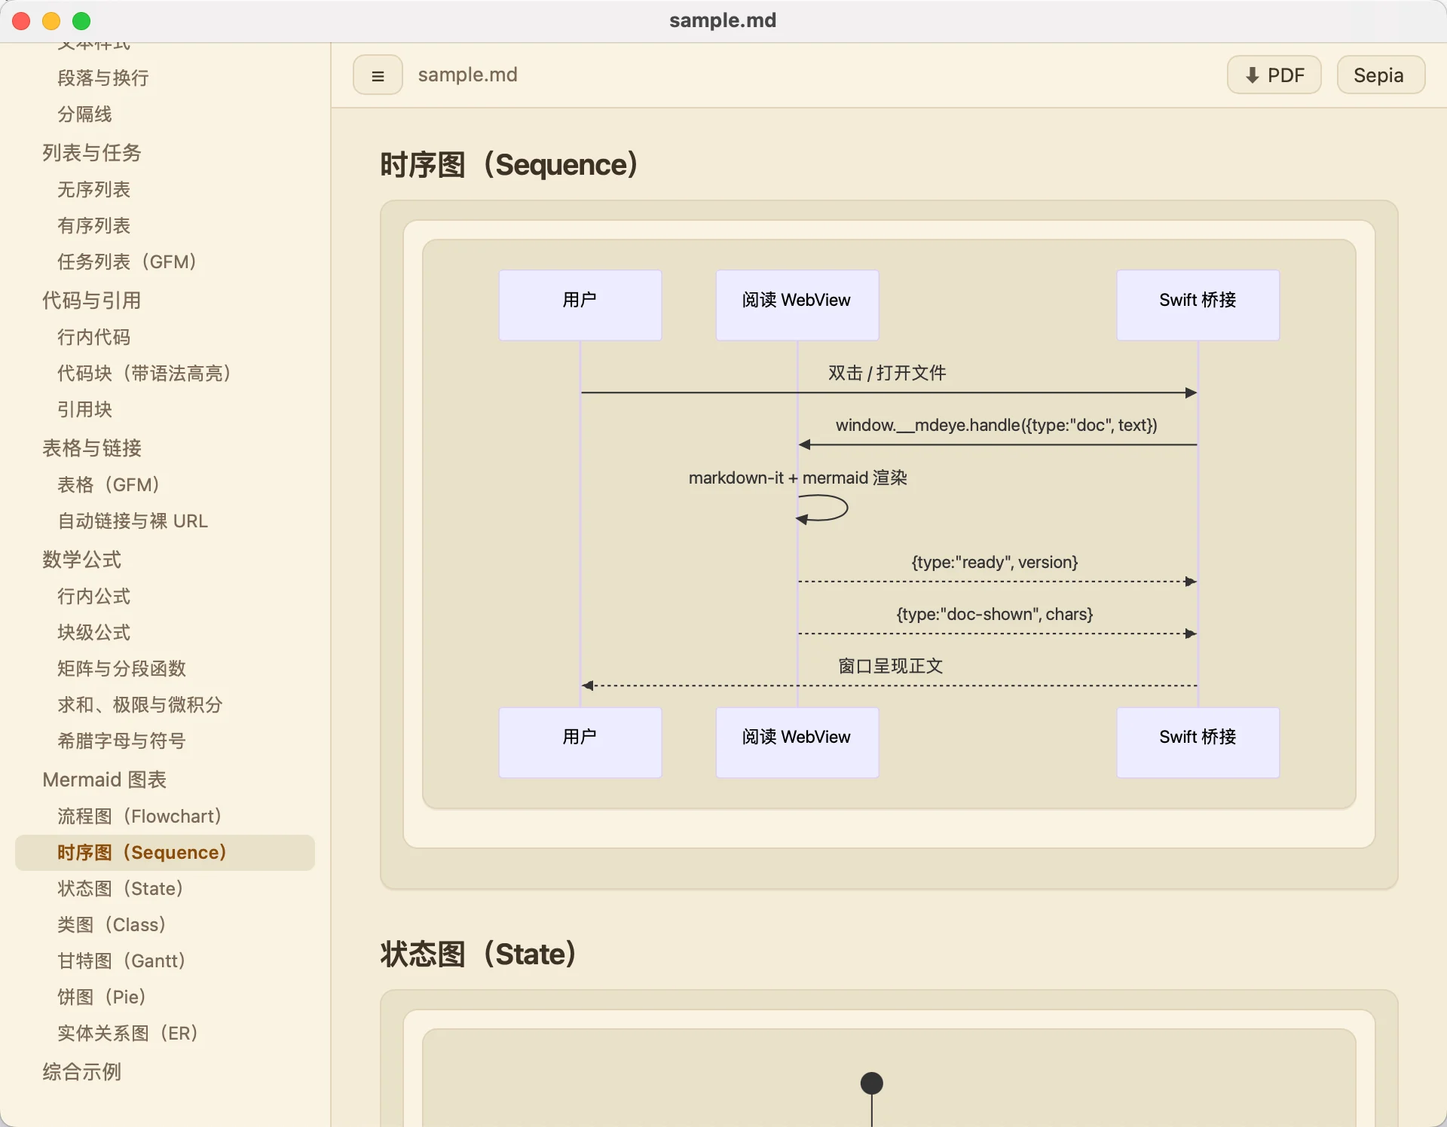Click the state diagram start node dot
The height and width of the screenshot is (1127, 1447).
[x=872, y=1083]
